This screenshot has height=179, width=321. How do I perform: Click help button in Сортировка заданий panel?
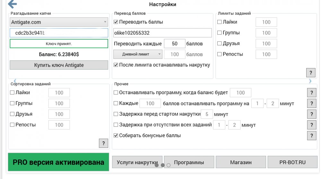click(x=103, y=143)
